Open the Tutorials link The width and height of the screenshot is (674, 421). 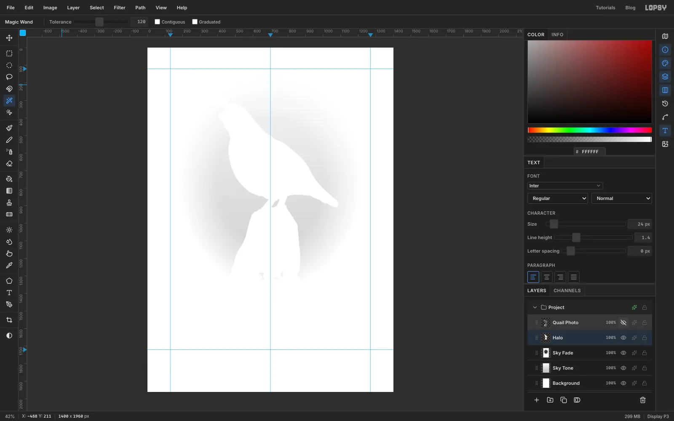pos(605,8)
